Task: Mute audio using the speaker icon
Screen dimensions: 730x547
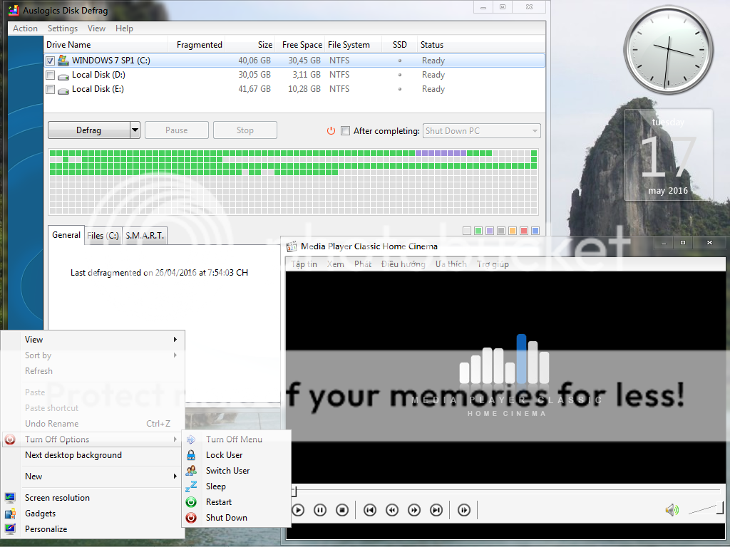Action: click(671, 510)
